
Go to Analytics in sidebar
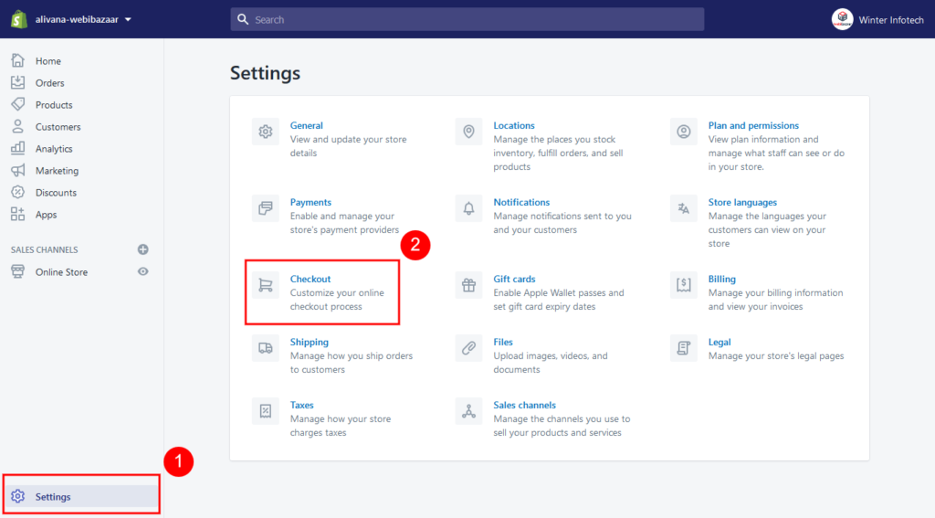54,149
